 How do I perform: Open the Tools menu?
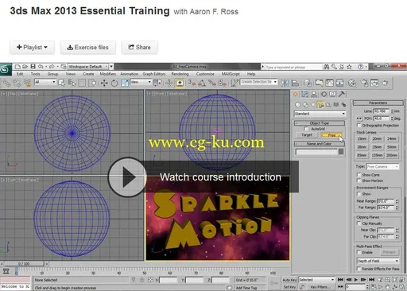pyautogui.click(x=35, y=74)
